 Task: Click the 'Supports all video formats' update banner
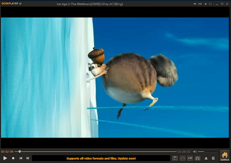click(101, 158)
